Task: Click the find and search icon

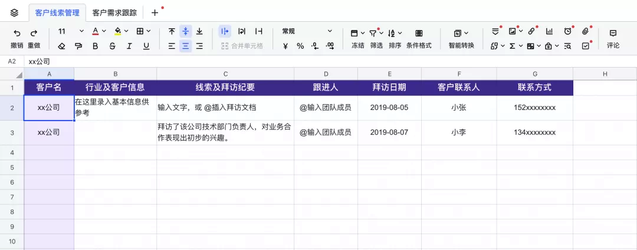Action: tap(567, 46)
